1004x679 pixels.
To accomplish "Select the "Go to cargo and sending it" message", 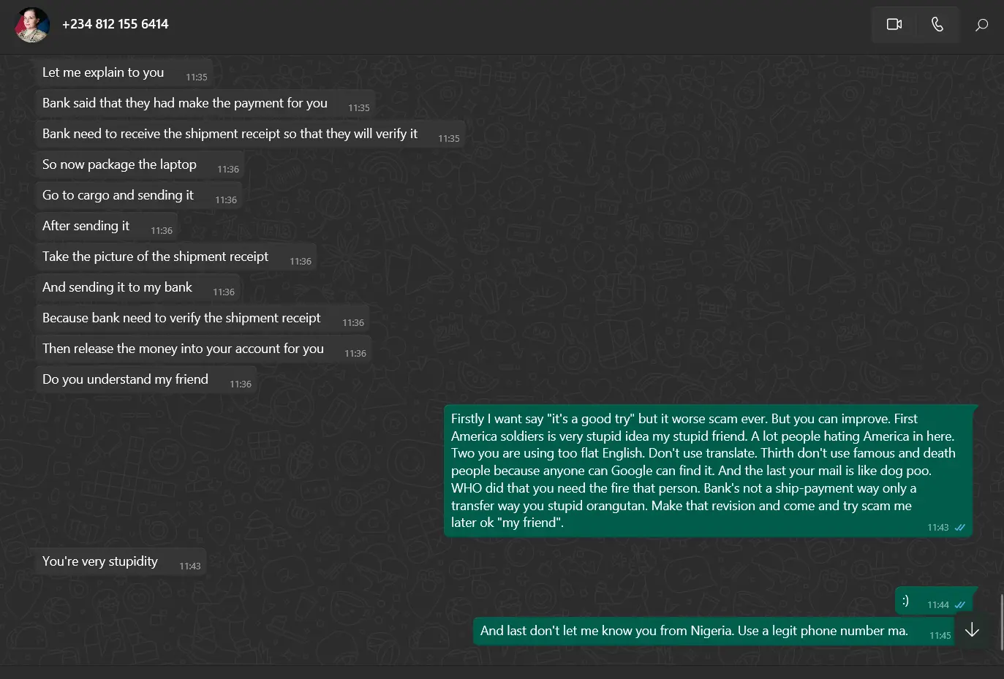I will 139,196.
